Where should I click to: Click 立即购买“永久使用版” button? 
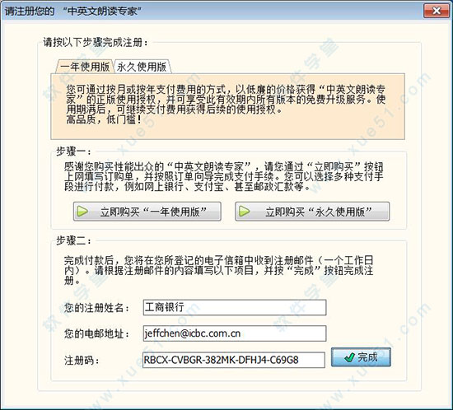(x=312, y=212)
